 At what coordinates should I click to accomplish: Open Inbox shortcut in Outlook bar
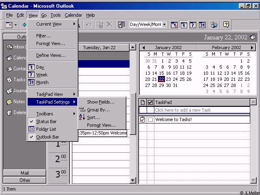click(x=16, y=47)
